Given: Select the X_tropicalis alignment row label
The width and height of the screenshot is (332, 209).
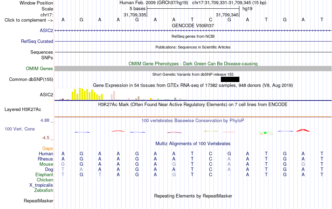Looking at the screenshot, I should [x=41, y=185].
